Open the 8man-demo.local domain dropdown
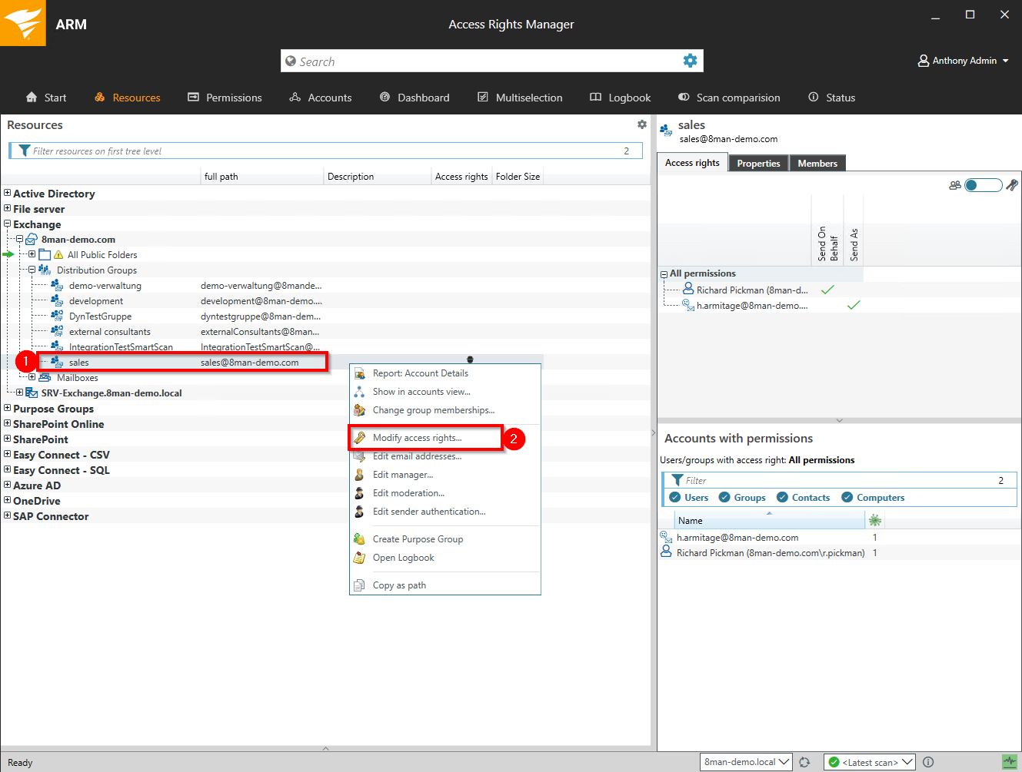Image resolution: width=1022 pixels, height=772 pixels. click(x=746, y=762)
